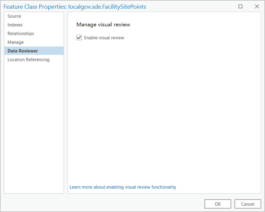Click the 'Enable visual review' label text
Image resolution: width=265 pixels, height=212 pixels.
[x=104, y=38]
